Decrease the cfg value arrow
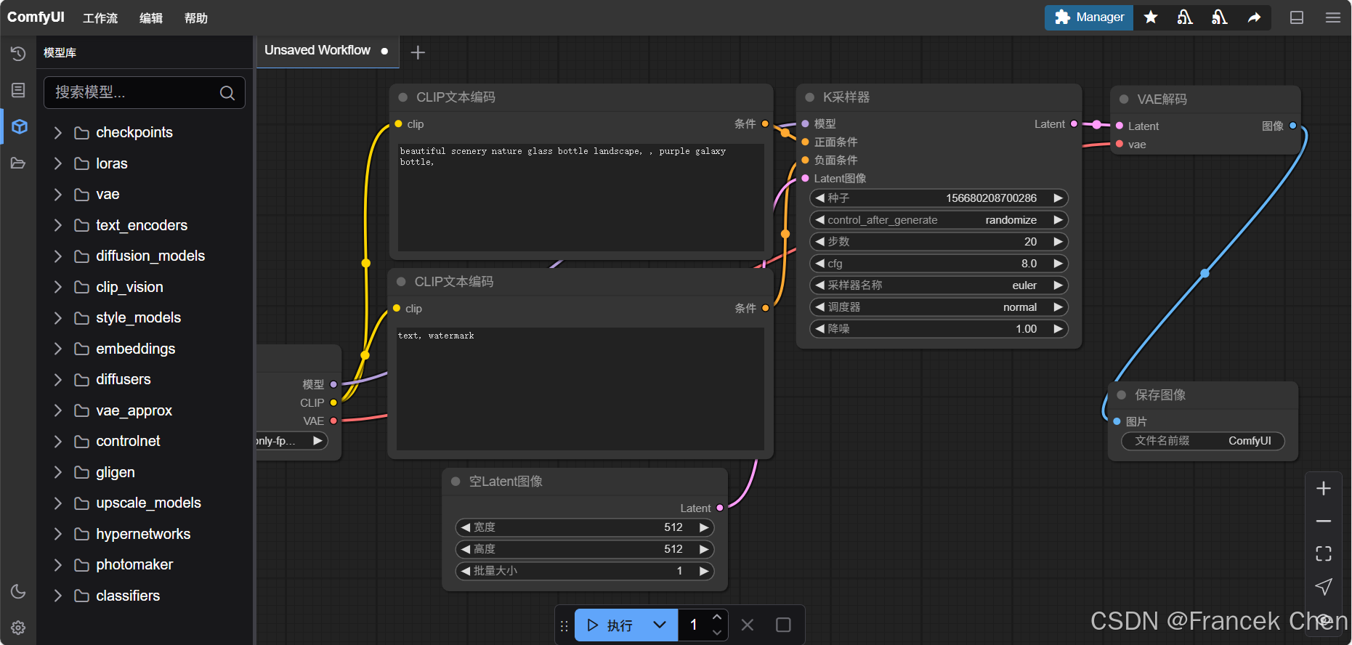This screenshot has height=645, width=1352. (819, 264)
